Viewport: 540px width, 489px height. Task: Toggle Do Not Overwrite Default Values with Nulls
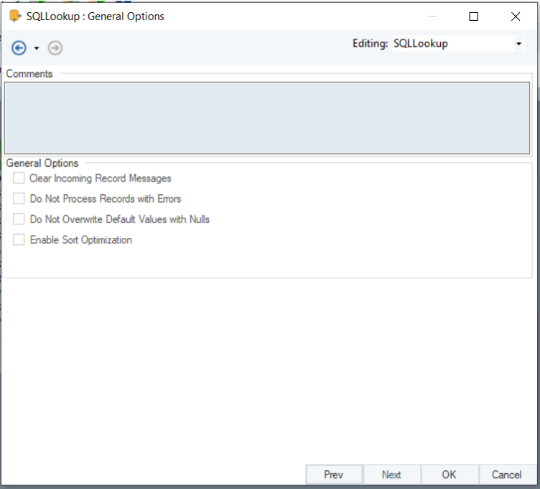click(19, 219)
